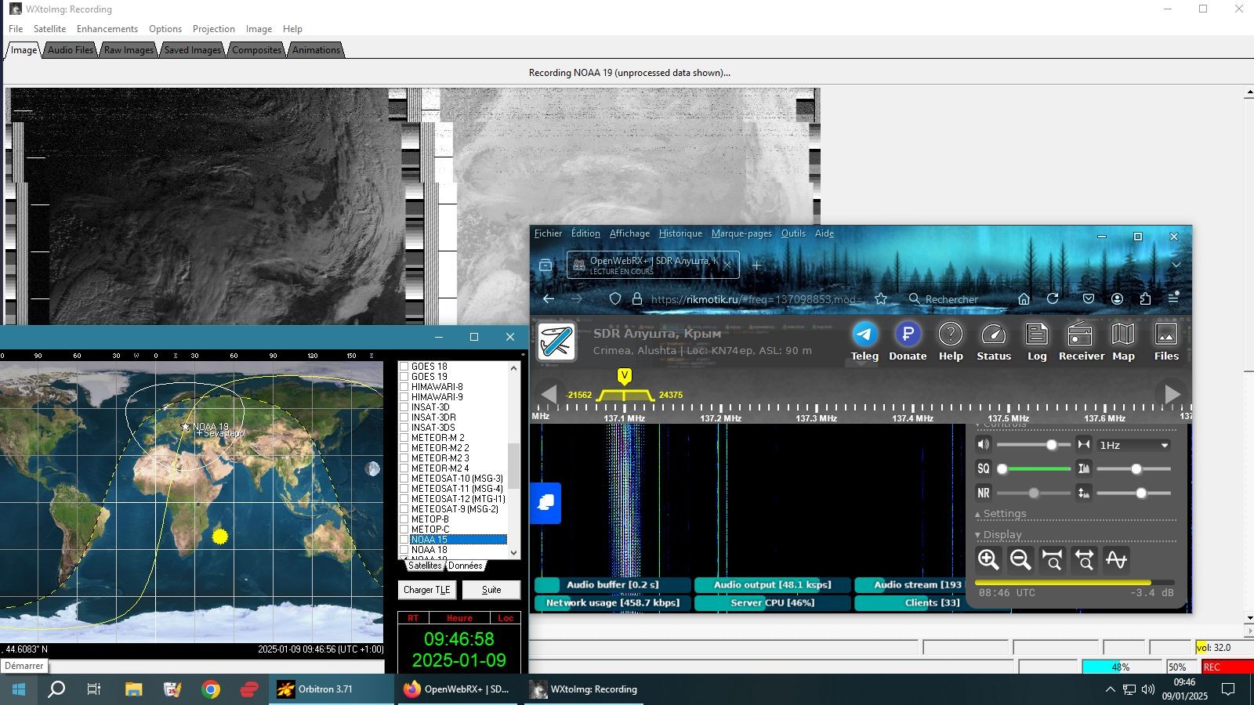
Task: Switch to the Audio Files tab
Action: [71, 50]
